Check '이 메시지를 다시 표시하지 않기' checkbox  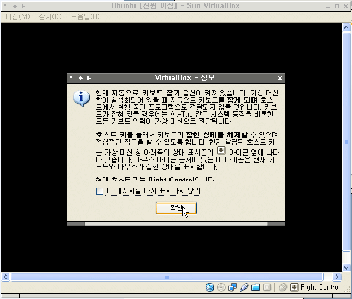(x=99, y=191)
